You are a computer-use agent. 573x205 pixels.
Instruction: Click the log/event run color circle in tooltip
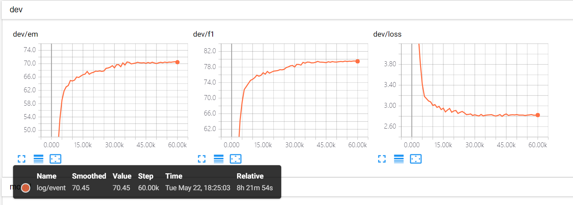click(x=25, y=188)
